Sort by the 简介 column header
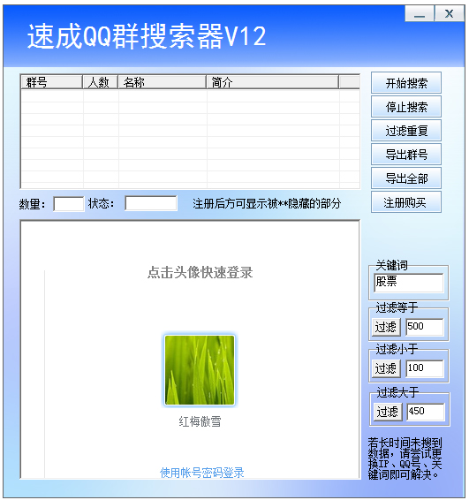This screenshot has width=469, height=500. (273, 82)
